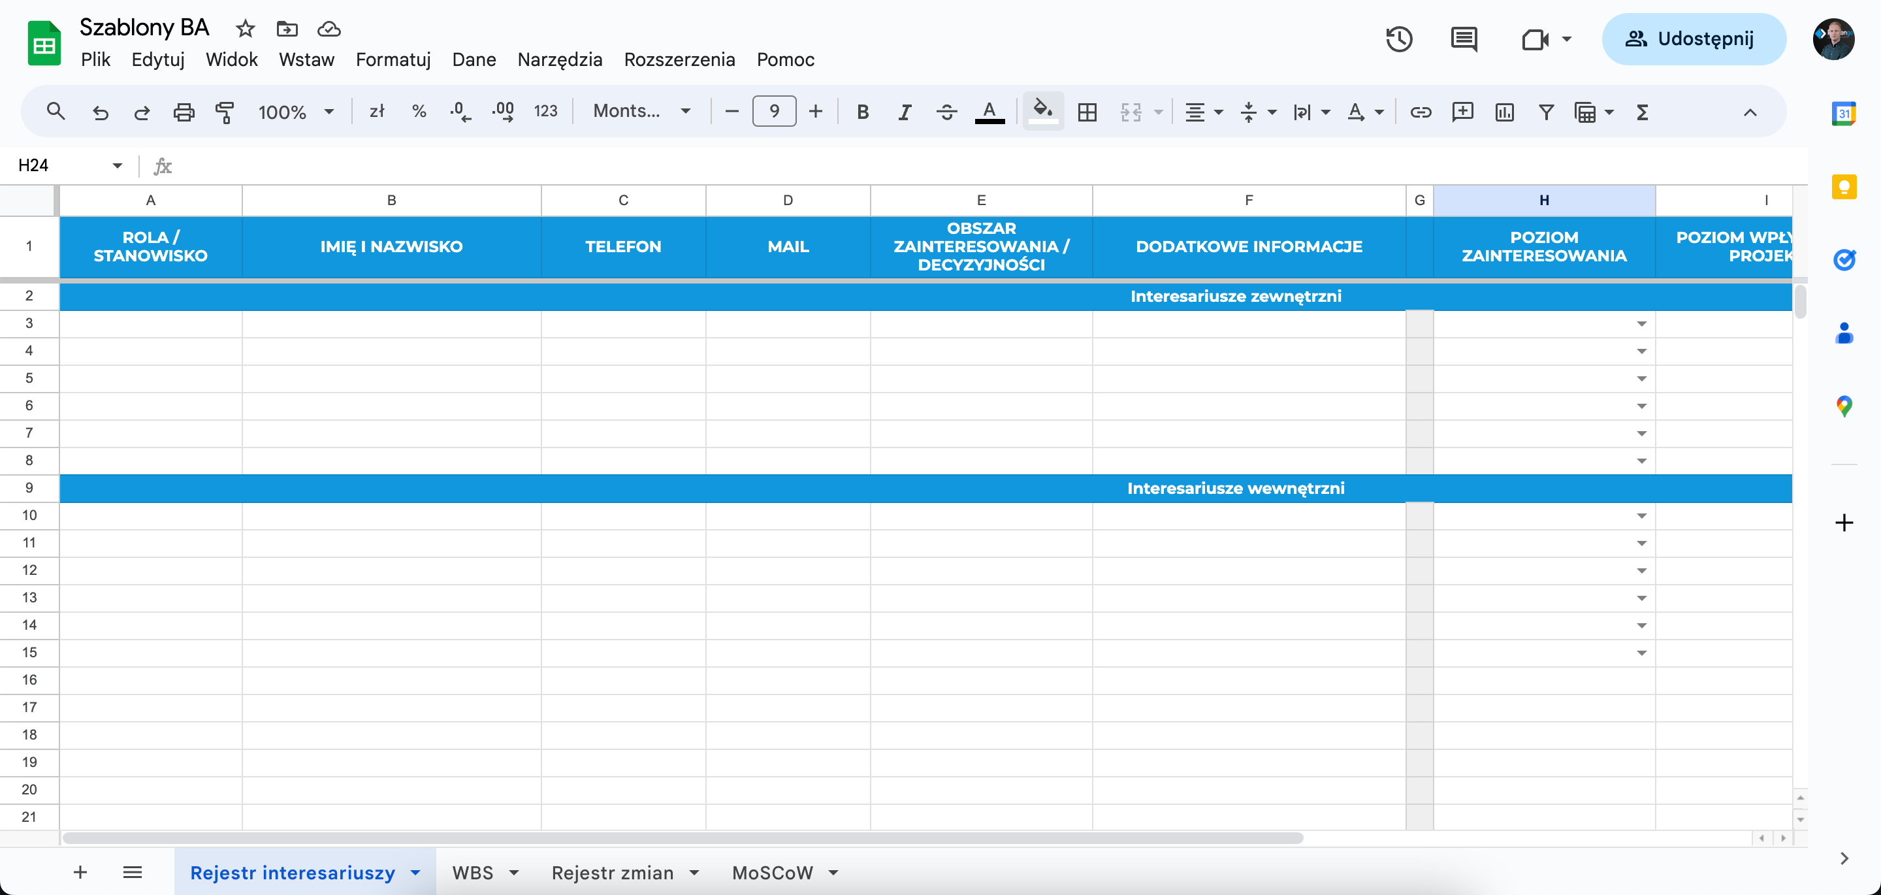Image resolution: width=1881 pixels, height=895 pixels.
Task: Insert link using chain icon
Action: [1421, 112]
